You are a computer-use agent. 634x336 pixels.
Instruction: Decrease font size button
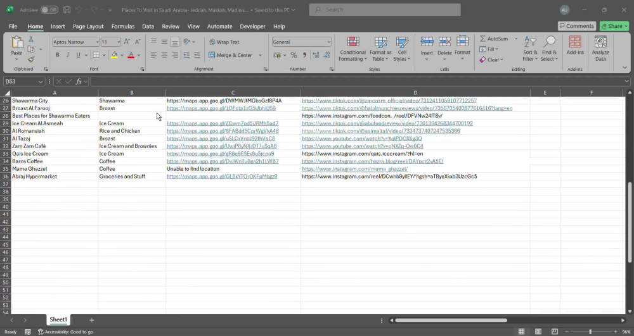point(138,42)
